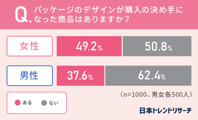Image resolution: width=198 pixels, height=120 pixels.
Task: Click the ある legend label text
Action: (27, 103)
